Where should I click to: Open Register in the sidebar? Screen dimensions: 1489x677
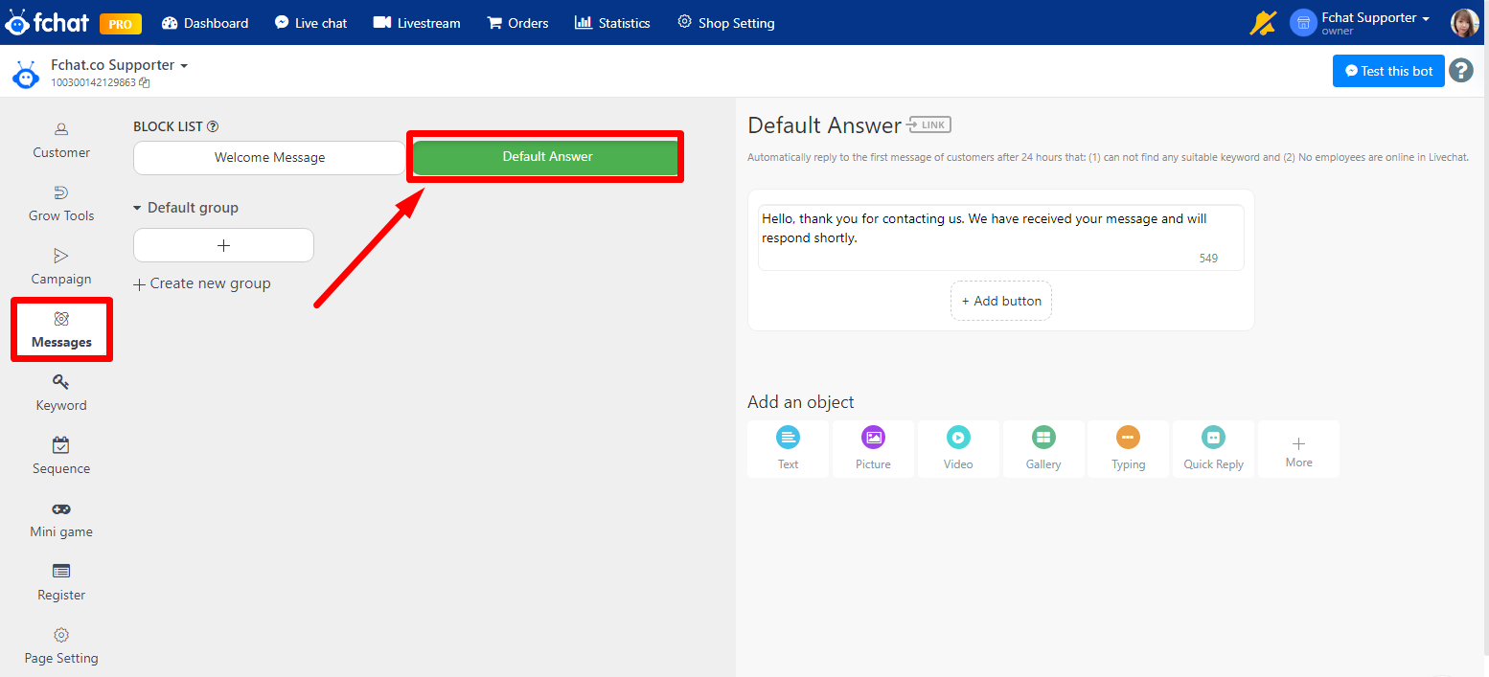pyautogui.click(x=61, y=583)
